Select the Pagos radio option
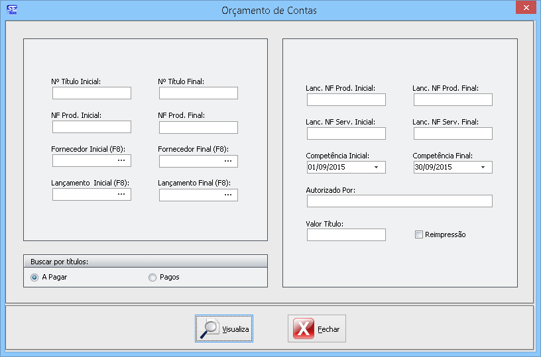541x357 pixels. click(x=152, y=278)
